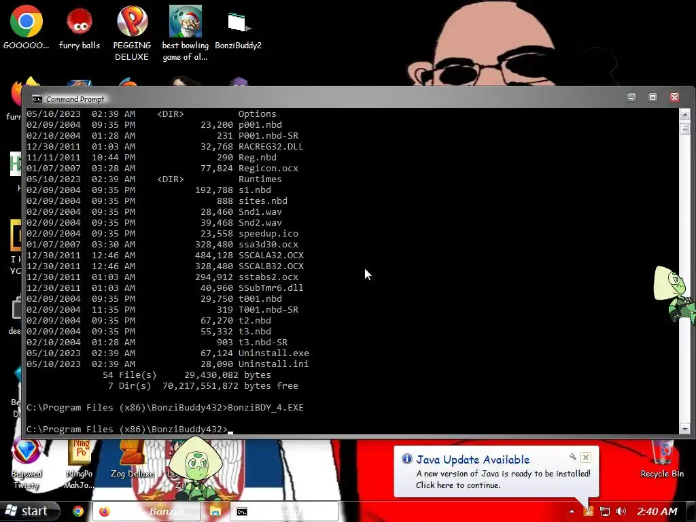The width and height of the screenshot is (696, 522).
Task: Dismiss the Java Update balloon with its X
Action: tap(586, 457)
